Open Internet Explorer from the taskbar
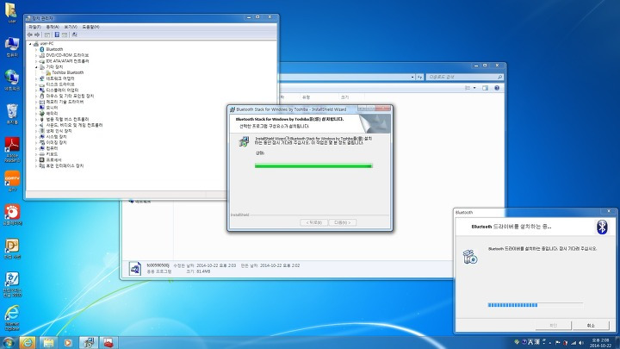Screen dimensions: 620x349 [28, 342]
